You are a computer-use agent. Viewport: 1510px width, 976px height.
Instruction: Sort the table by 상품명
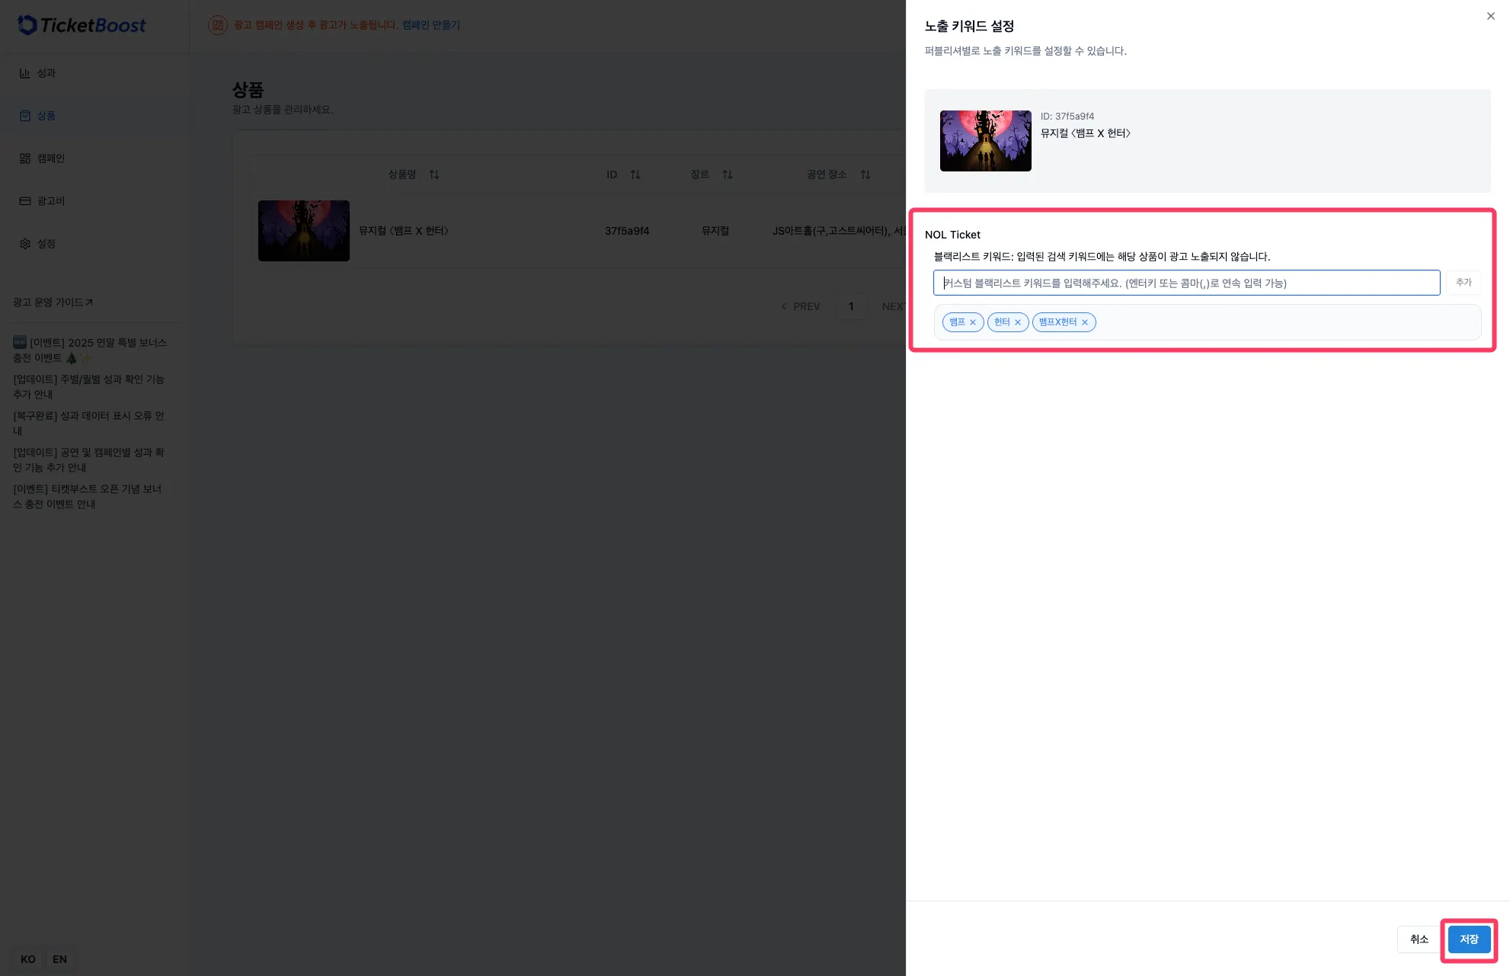click(433, 174)
